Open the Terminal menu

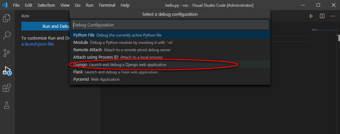tap(107, 5)
